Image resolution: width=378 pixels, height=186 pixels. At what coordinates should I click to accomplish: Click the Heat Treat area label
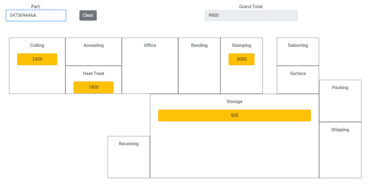(93, 74)
